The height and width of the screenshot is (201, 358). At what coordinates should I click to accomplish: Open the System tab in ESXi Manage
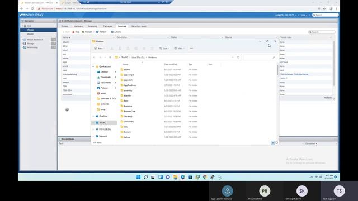[x=65, y=26]
